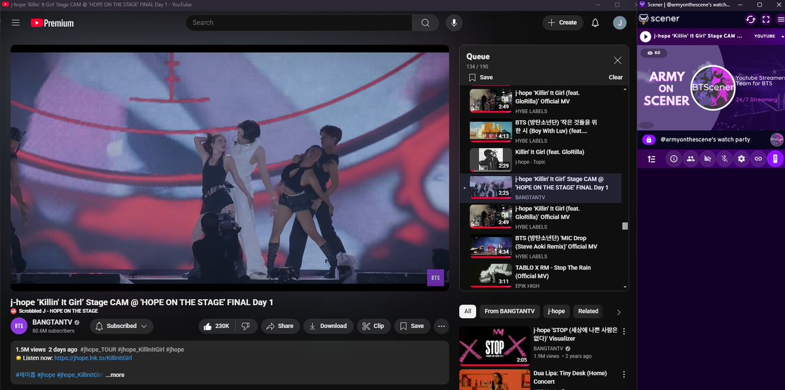Click the search magnifier button
This screenshot has width=785, height=390.
pos(425,23)
